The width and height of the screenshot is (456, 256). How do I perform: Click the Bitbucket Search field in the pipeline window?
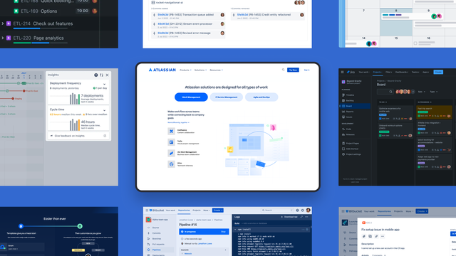click(277, 210)
